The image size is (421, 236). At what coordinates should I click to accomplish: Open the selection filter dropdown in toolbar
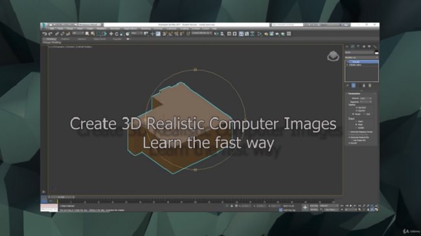78,33
